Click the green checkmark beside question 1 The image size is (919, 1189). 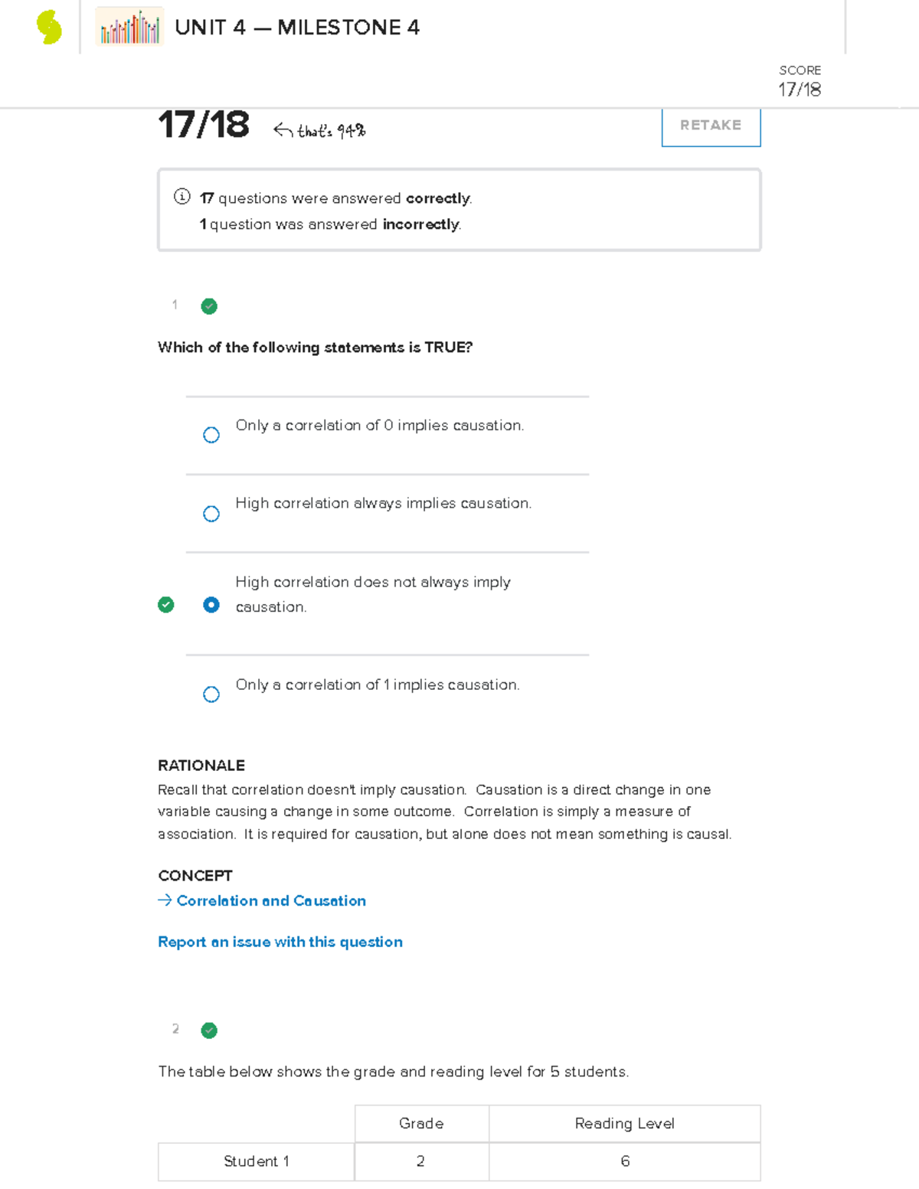[209, 306]
